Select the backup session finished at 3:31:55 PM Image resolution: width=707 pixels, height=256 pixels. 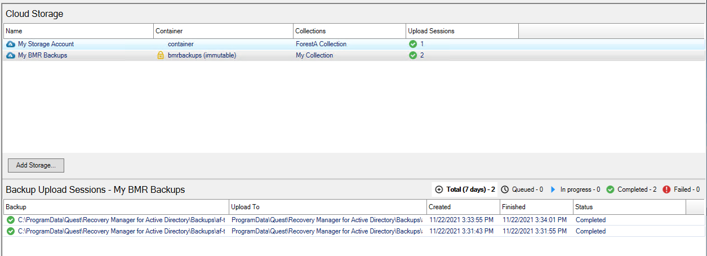click(535, 231)
